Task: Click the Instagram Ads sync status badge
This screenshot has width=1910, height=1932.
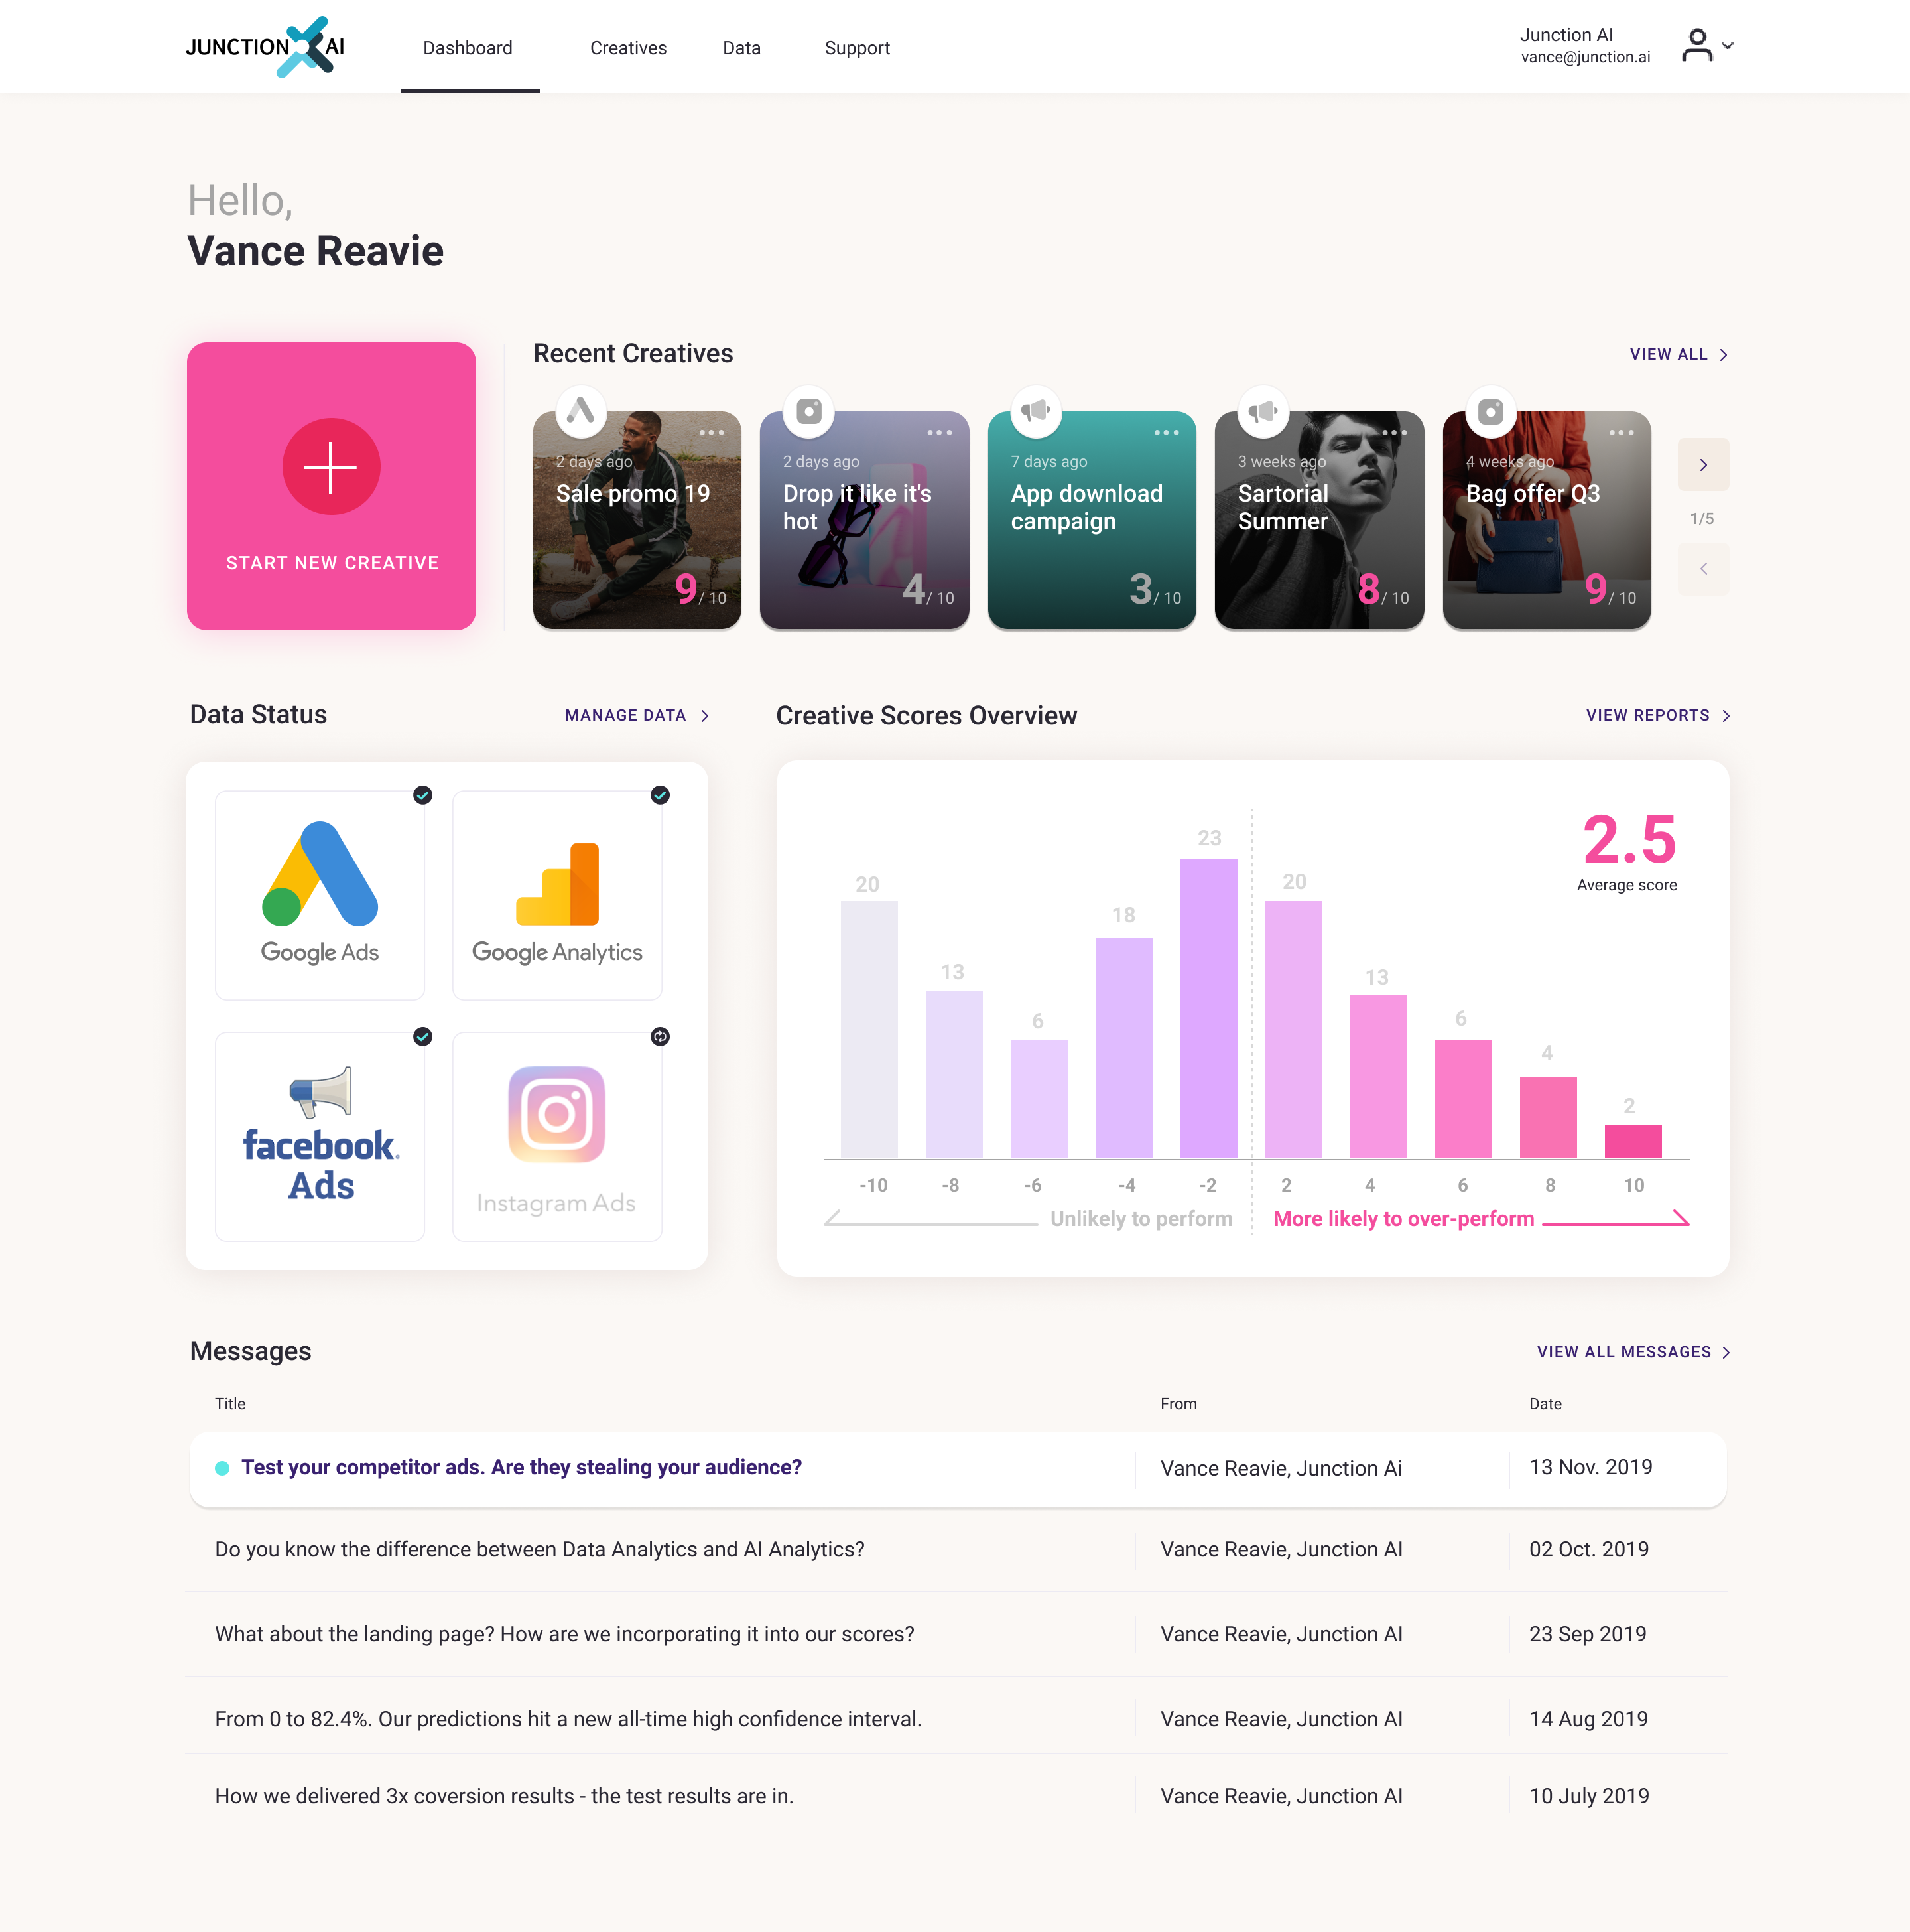Action: coord(660,1036)
